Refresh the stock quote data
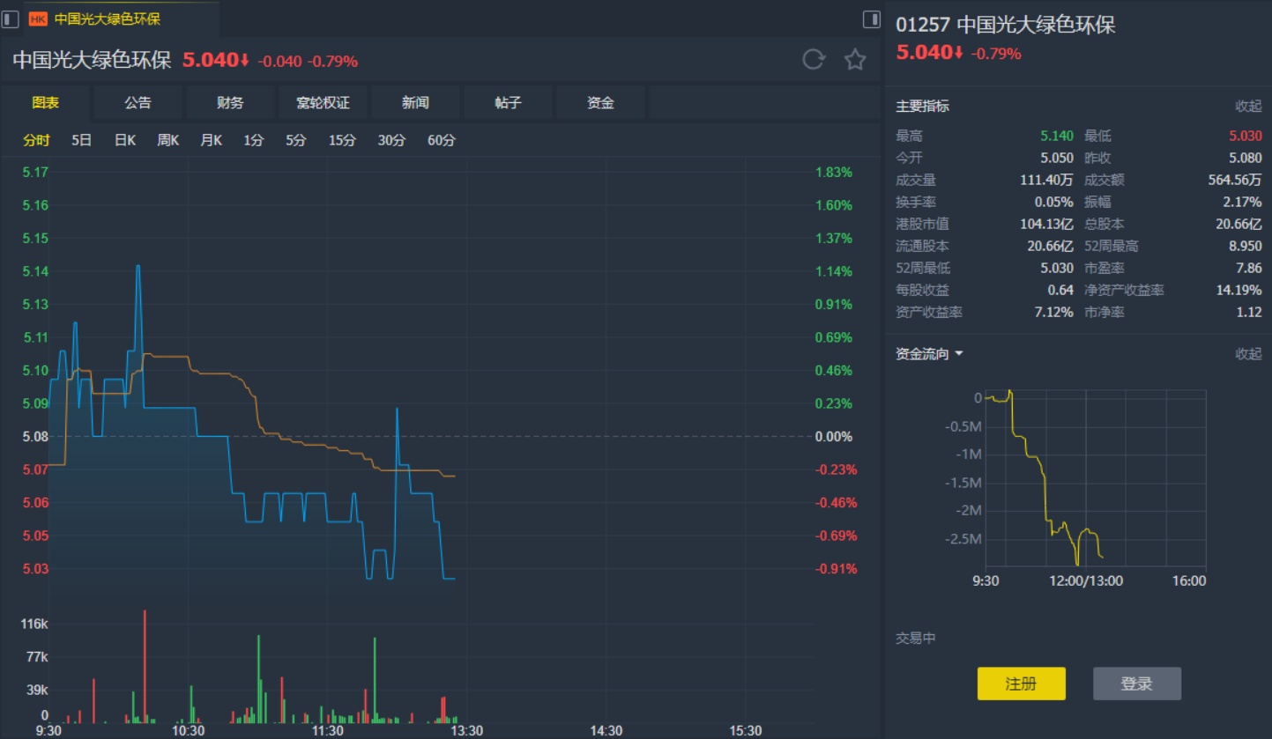Viewport: 1272px width, 739px height. pyautogui.click(x=814, y=60)
